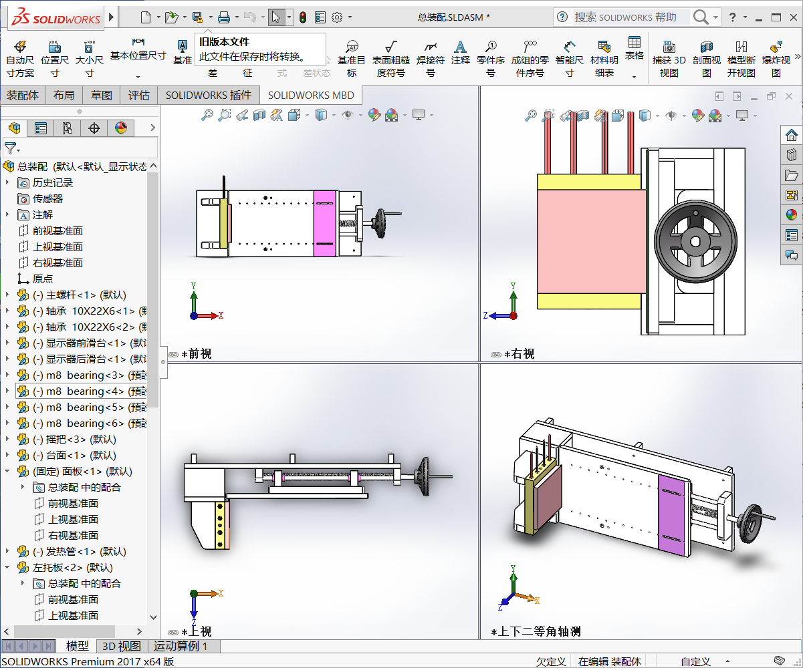This screenshot has height=668, width=803.
Task: Insert a 焊接符号
Action: tap(431, 57)
